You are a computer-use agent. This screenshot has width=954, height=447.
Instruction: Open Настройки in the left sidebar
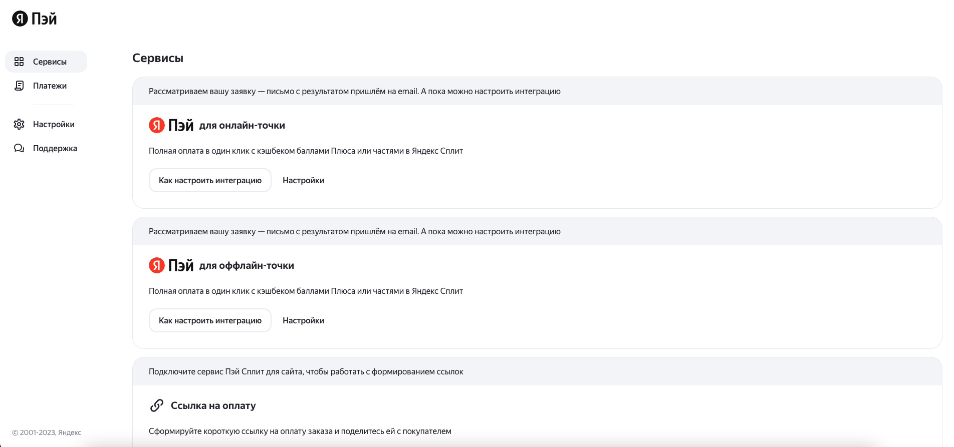[54, 124]
